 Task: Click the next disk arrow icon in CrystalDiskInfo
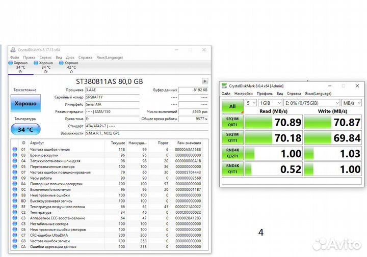point(205,81)
